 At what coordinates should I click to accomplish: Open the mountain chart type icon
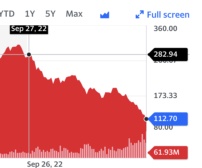point(105,15)
